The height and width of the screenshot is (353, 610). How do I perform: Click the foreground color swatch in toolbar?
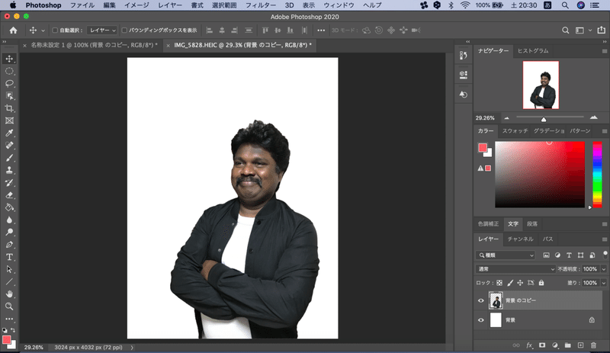point(7,339)
